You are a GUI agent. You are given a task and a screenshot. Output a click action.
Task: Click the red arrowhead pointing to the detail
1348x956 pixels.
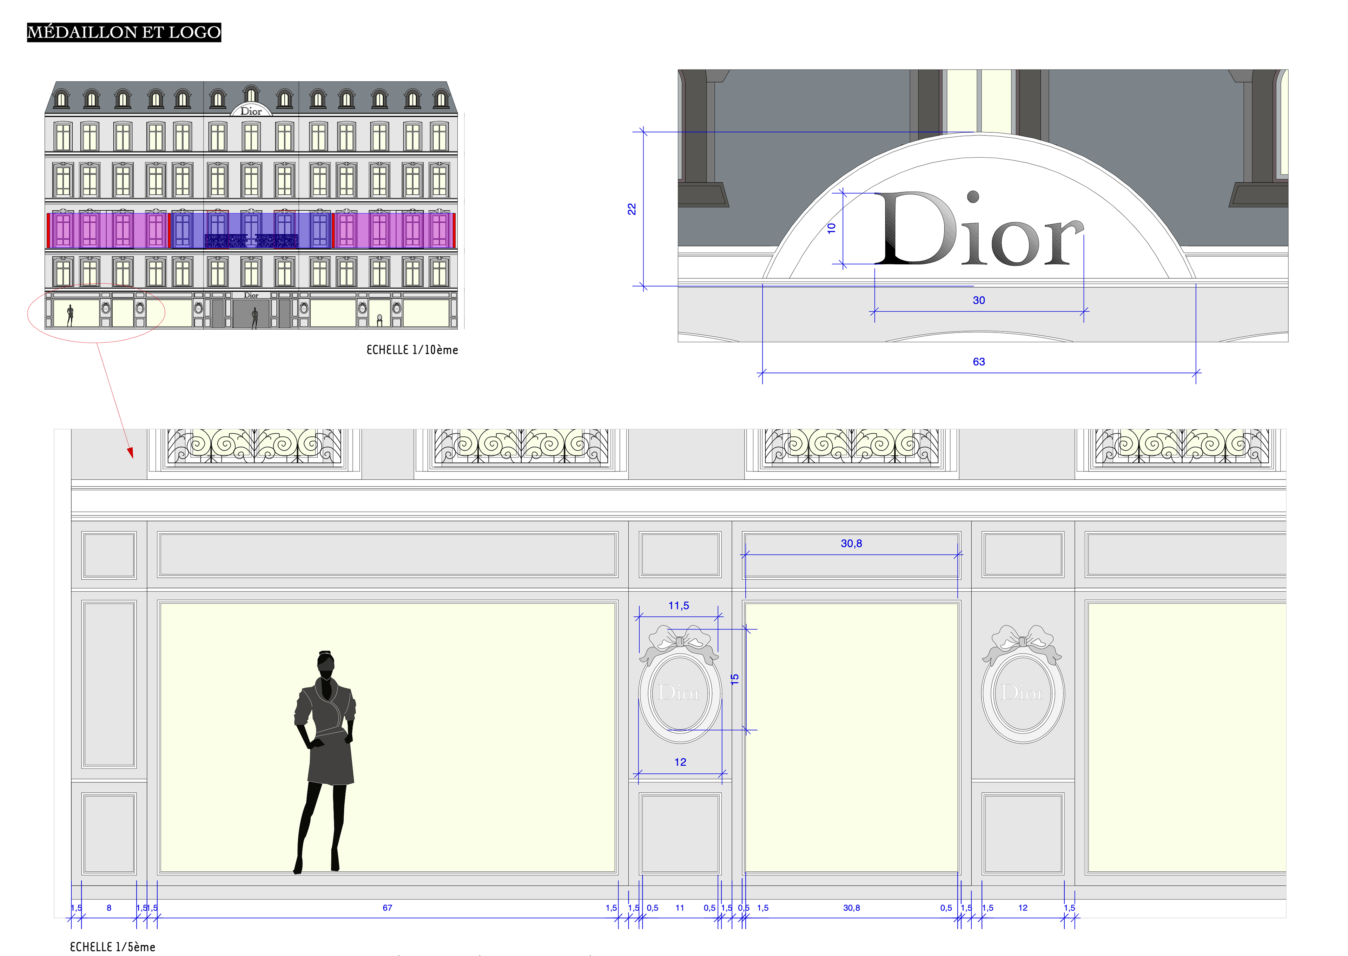pos(131,452)
